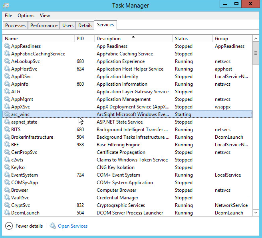Click the service icon next to BITS
This screenshot has height=238, width=262.
tap(7, 130)
